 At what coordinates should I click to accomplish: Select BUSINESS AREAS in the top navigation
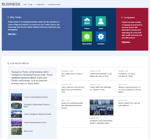pyautogui.click(x=54, y=4)
